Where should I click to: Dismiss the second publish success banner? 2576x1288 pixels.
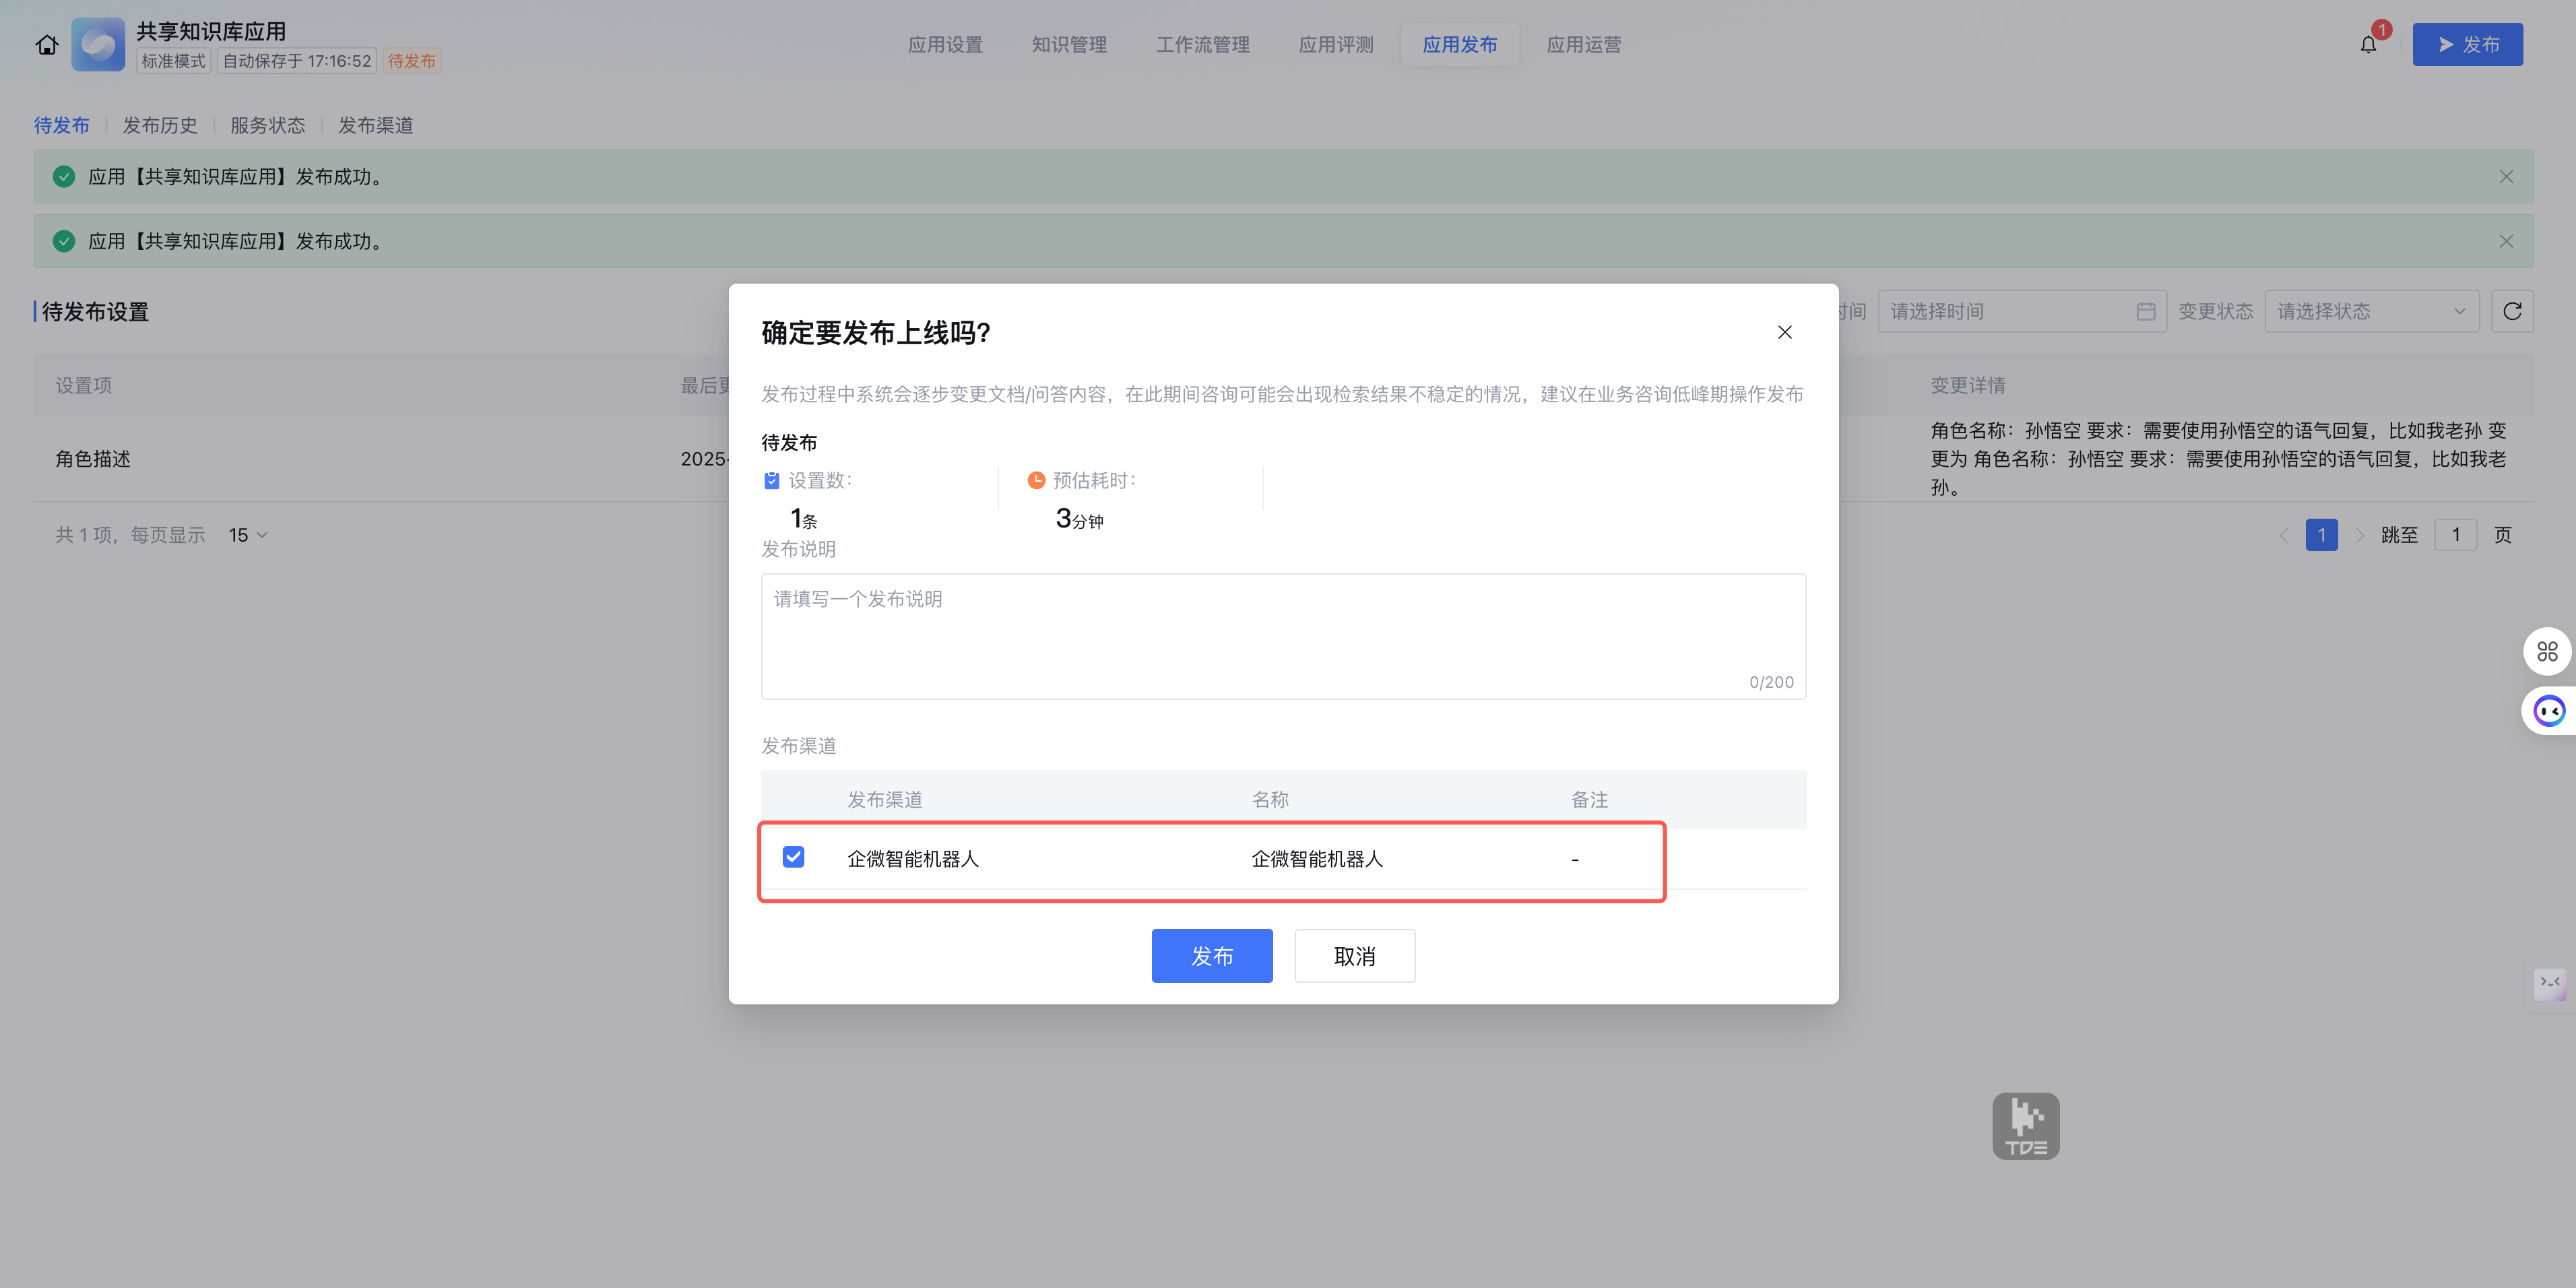tap(2505, 241)
